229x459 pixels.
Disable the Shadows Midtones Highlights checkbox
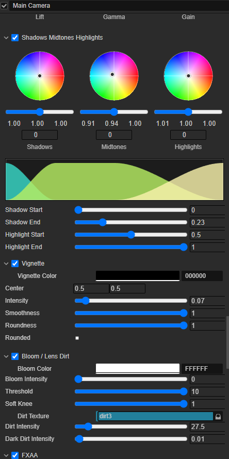coord(15,38)
